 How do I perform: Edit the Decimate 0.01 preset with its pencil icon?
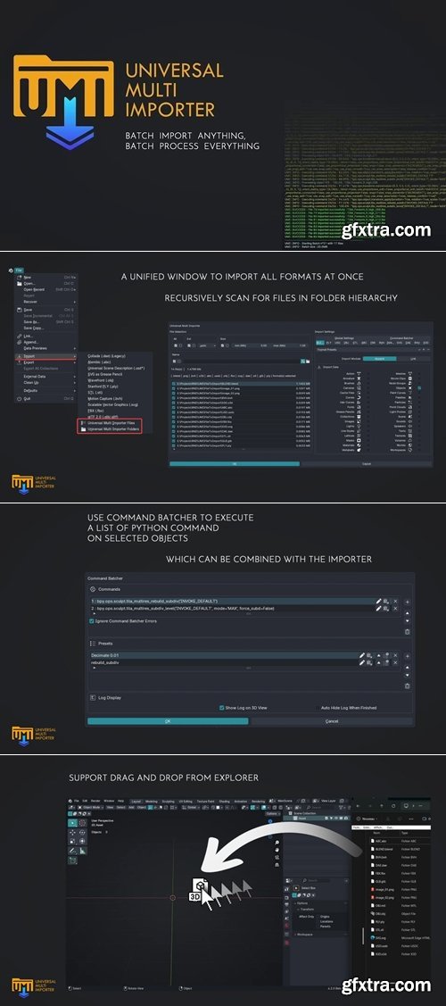(362, 655)
